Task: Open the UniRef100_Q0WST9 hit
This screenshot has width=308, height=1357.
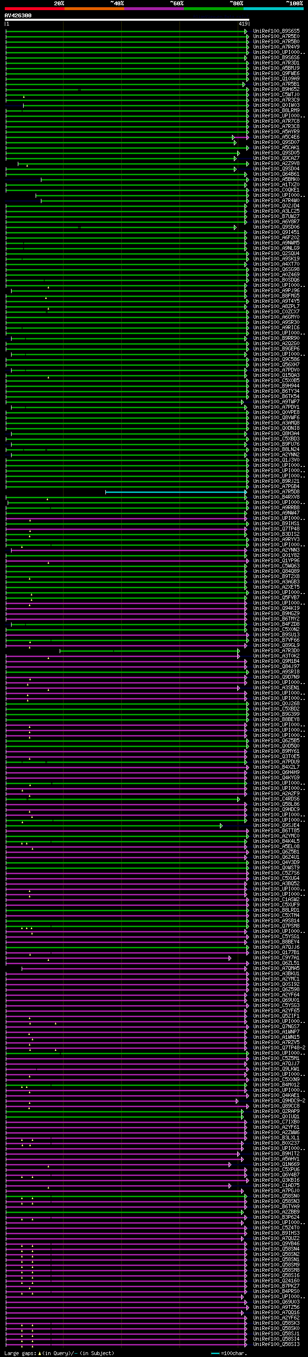Action: coord(276,867)
